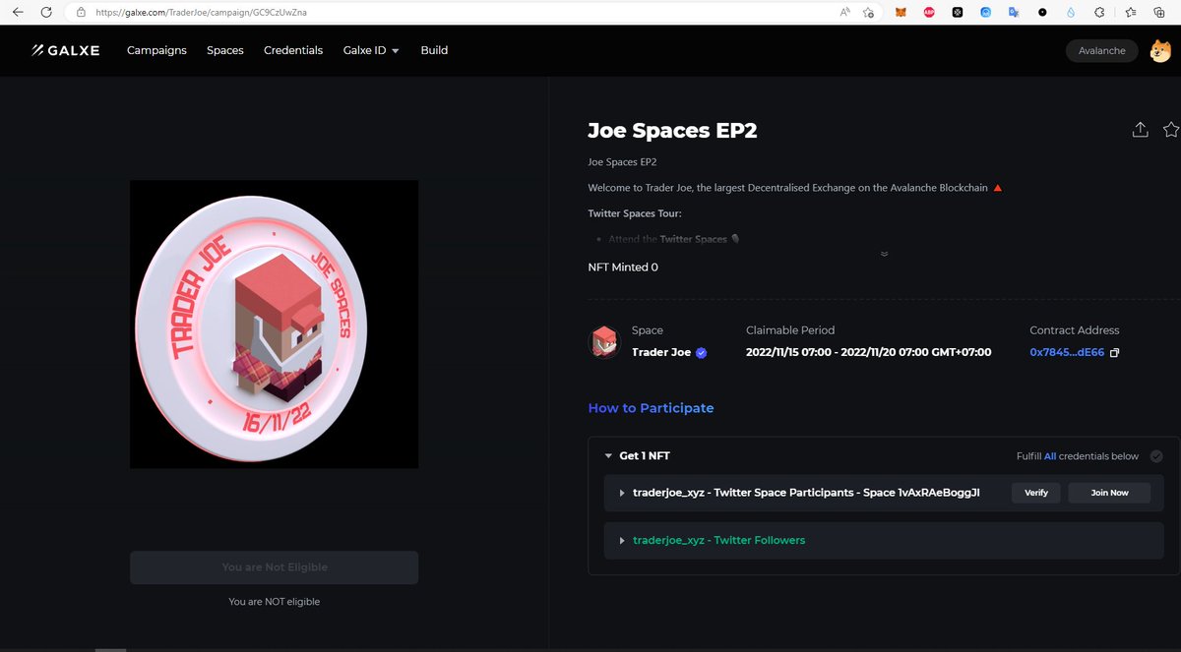The image size is (1181, 652).
Task: Open the blue water drop extension
Action: pyautogui.click(x=1071, y=12)
